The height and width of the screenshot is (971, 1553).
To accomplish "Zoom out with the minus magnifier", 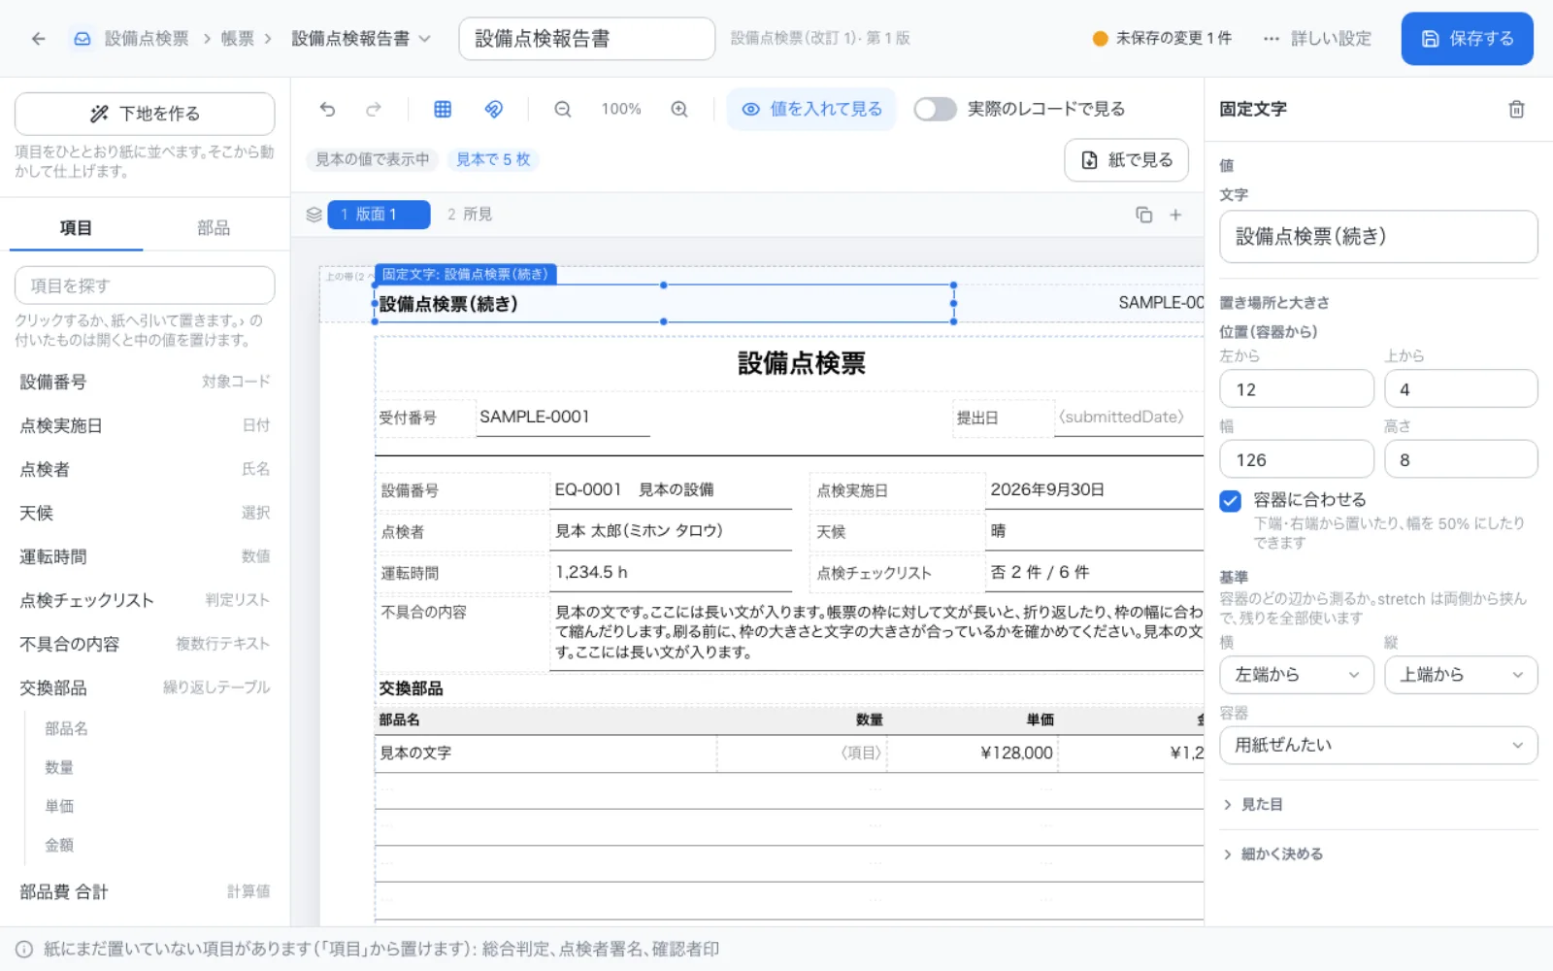I will click(x=563, y=109).
